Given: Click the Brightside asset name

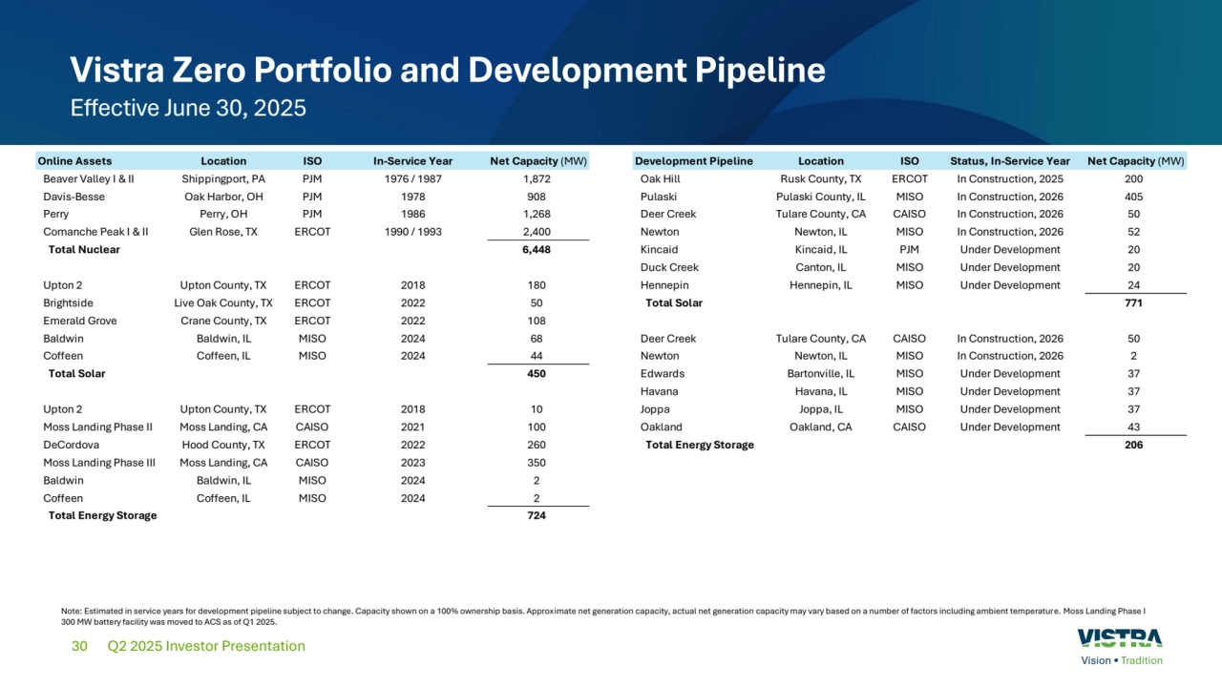Looking at the screenshot, I should click(69, 303).
